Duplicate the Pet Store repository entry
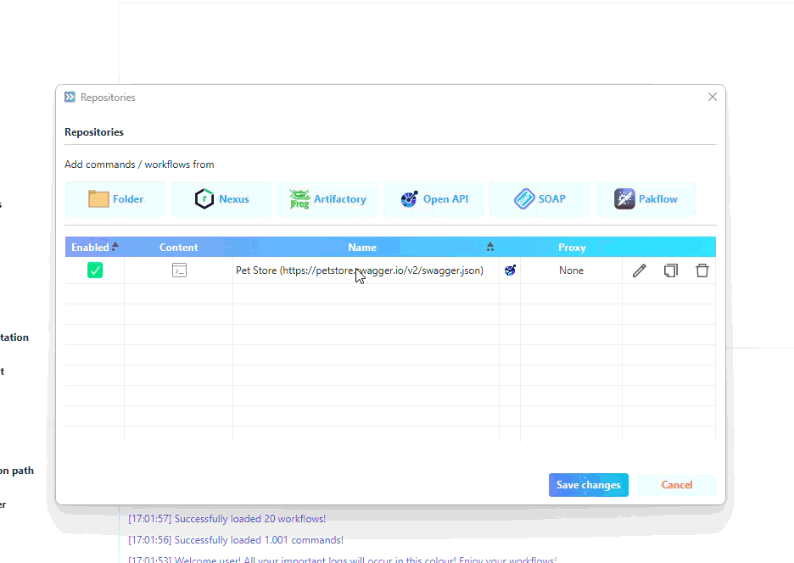Screen dimensions: 794x563 pos(671,270)
